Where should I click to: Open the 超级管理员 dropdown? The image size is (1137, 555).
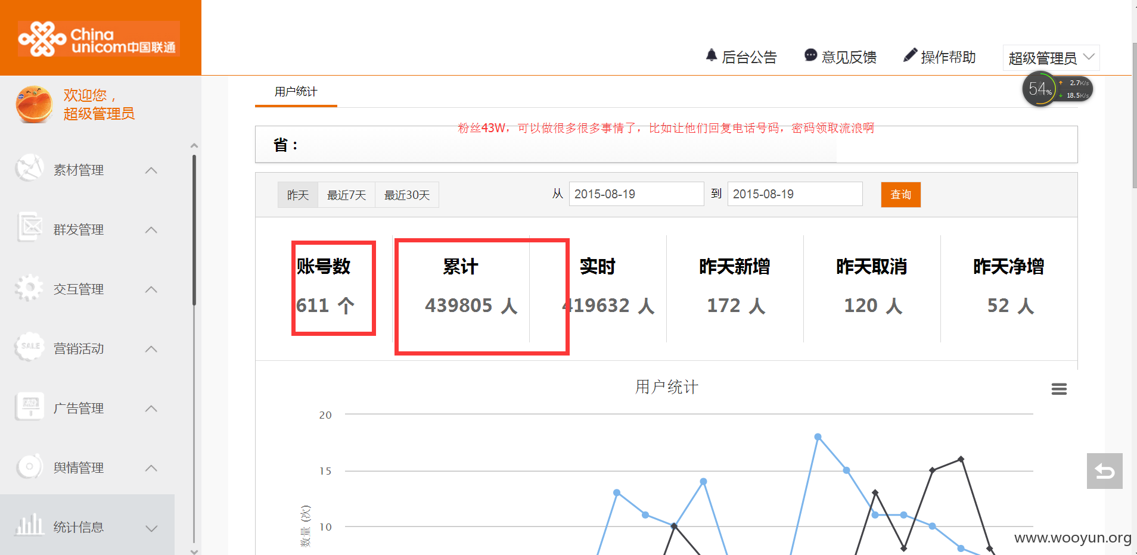[x=1051, y=58]
